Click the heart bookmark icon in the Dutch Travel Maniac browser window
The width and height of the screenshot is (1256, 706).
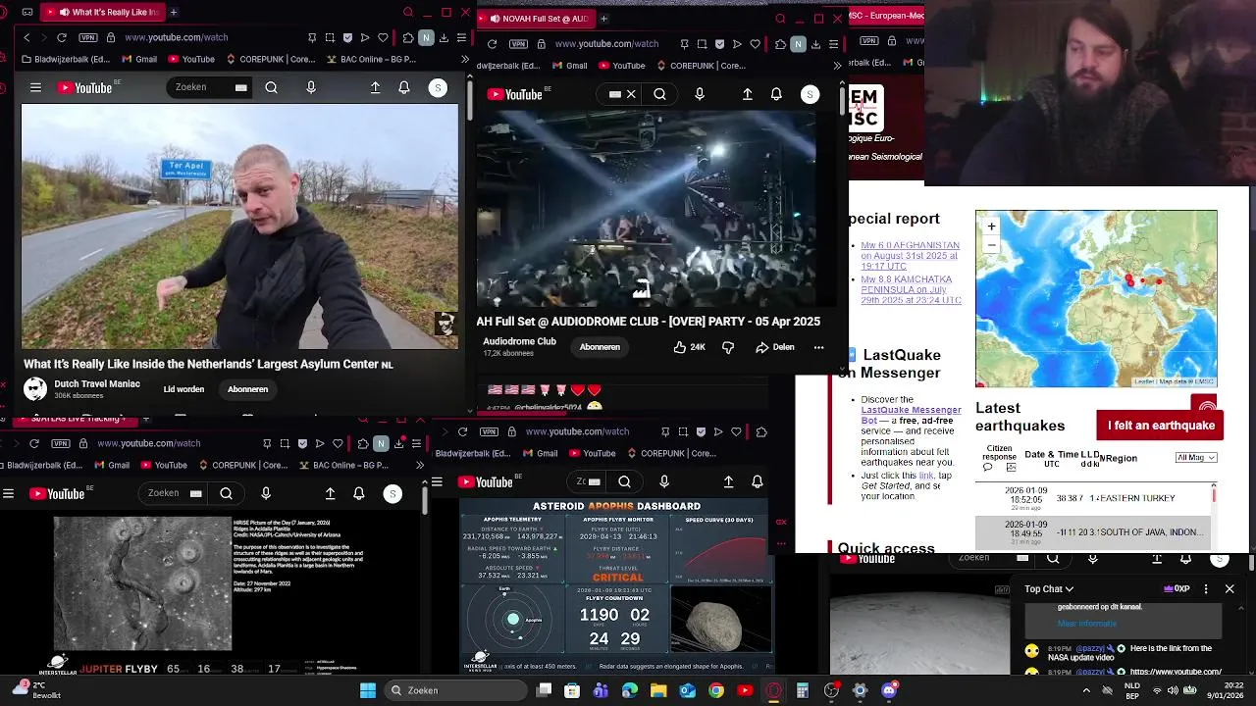pos(383,37)
